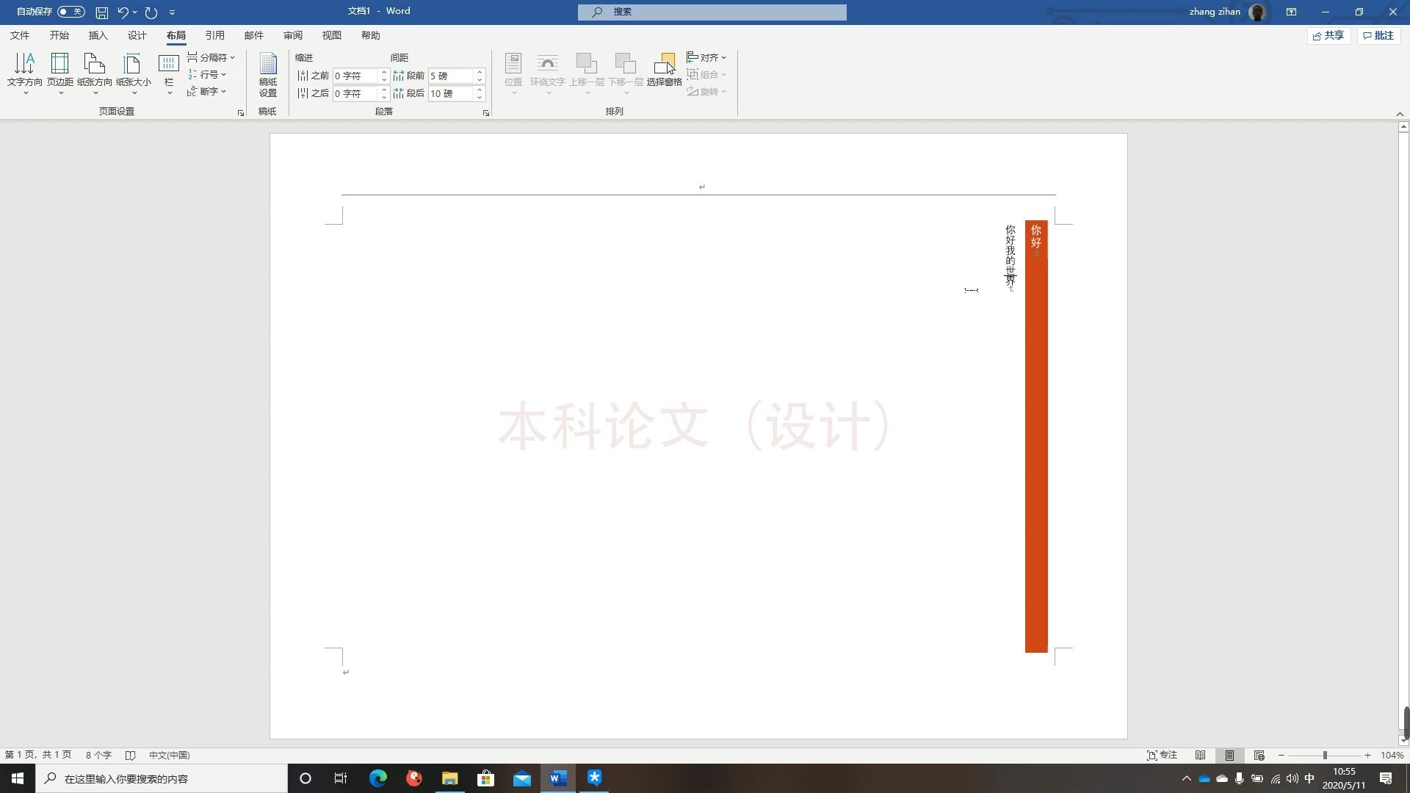Switch to the 插入 ribbon tab
This screenshot has width=1410, height=793.
point(98,35)
